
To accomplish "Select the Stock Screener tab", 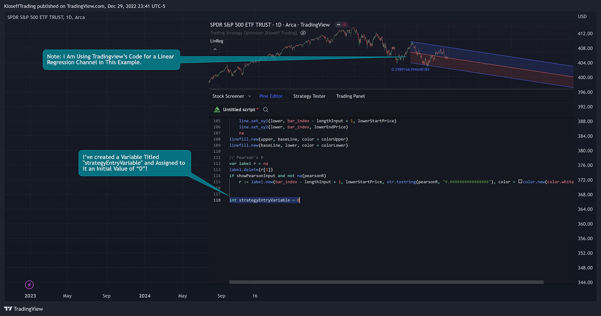I will point(228,96).
